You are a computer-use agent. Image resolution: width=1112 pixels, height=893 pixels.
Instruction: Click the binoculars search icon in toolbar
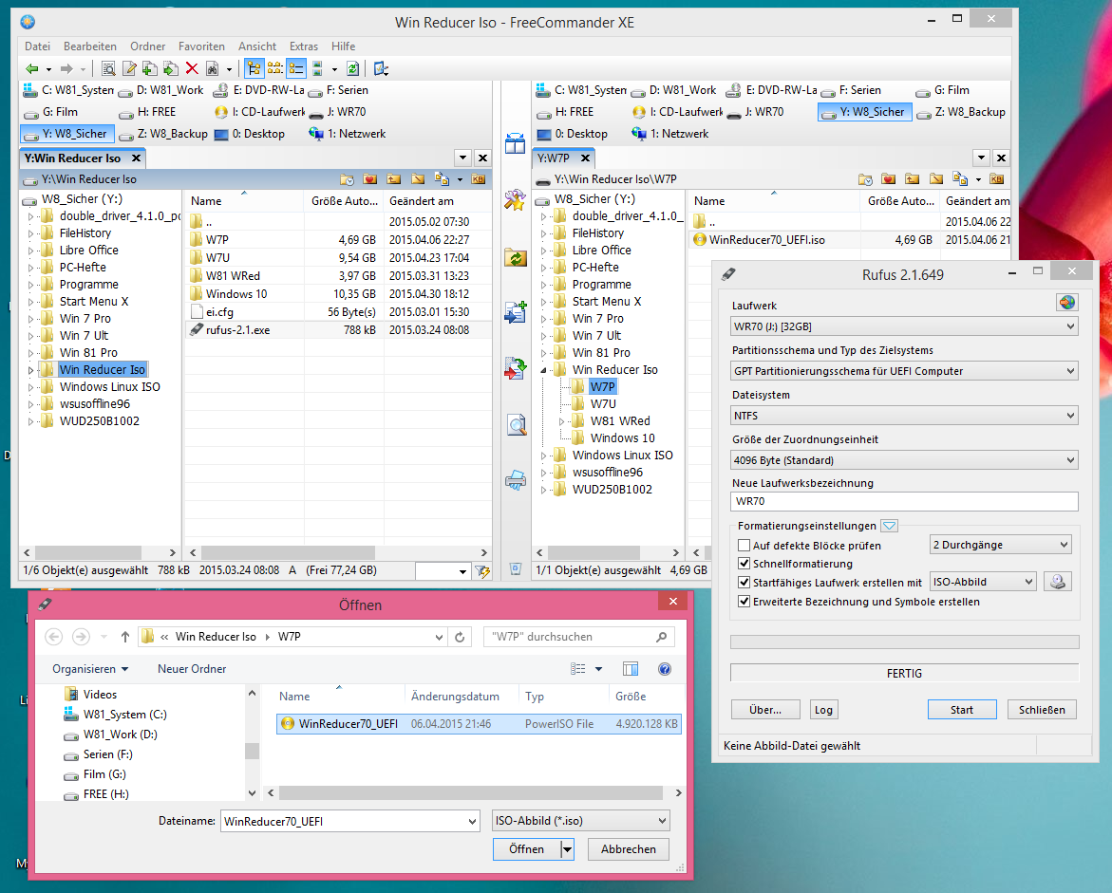(x=212, y=68)
